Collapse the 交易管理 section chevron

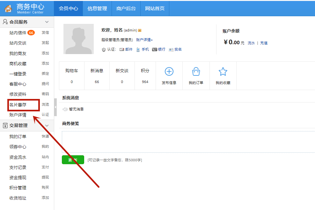pos(47,126)
